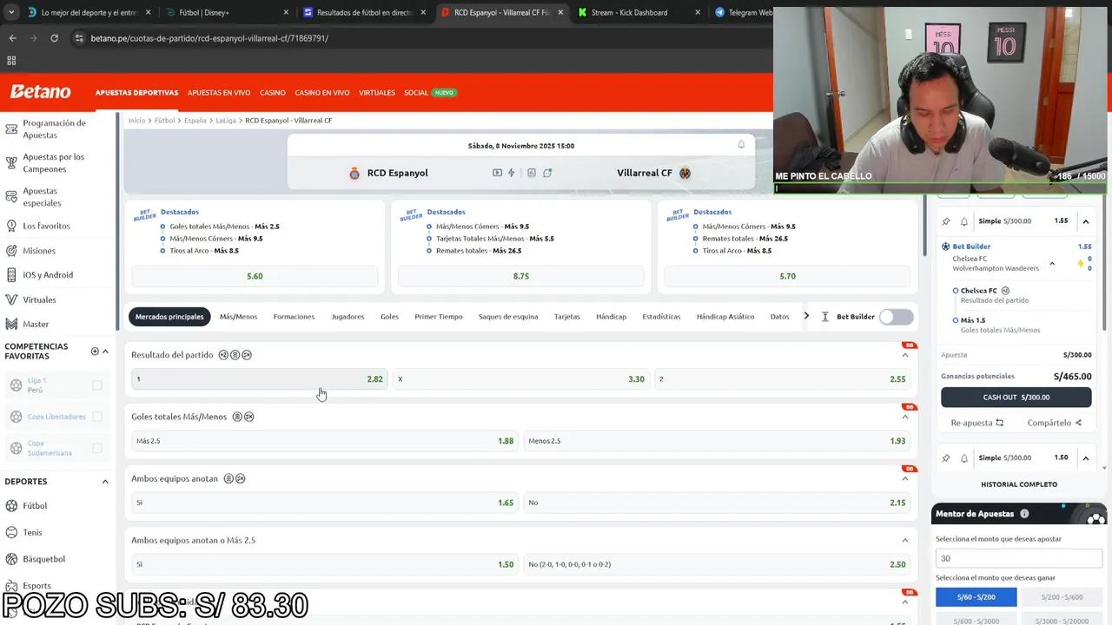Click the browser address bar URL
The image size is (1112, 625).
tap(209, 38)
